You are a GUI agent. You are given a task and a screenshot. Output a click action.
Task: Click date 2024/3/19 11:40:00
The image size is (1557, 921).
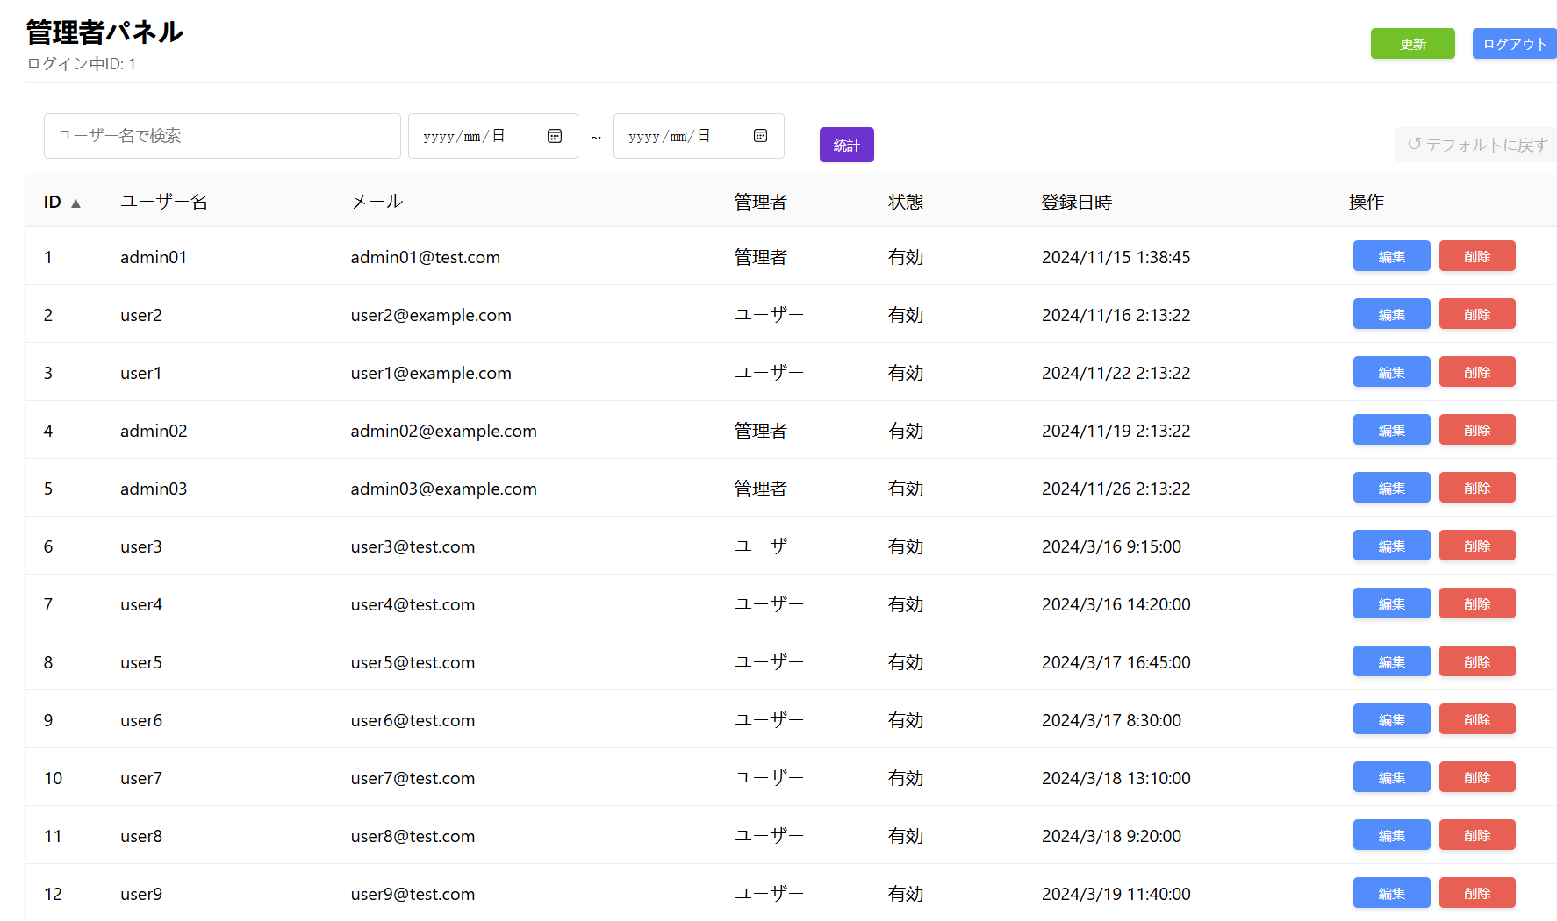[1116, 894]
